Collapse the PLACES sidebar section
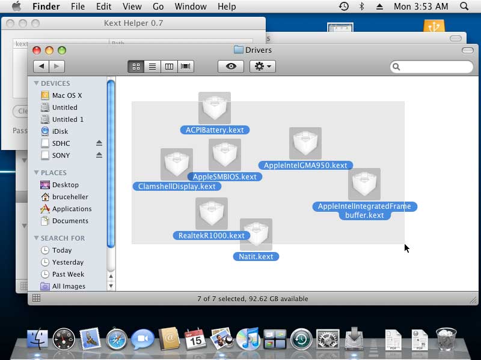This screenshot has width=481, height=360. click(x=36, y=173)
